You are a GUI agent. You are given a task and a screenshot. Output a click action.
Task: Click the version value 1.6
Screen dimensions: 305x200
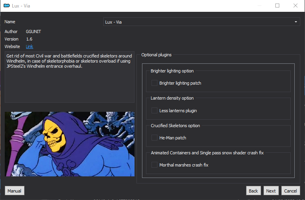click(x=29, y=39)
